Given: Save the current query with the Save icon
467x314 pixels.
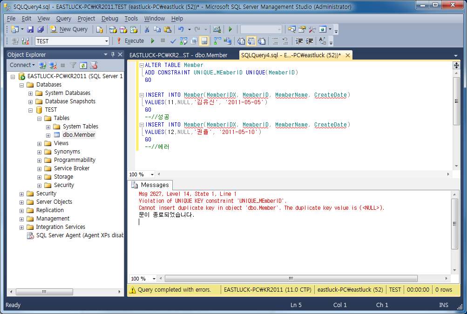Looking at the screenshot, I should coord(30,29).
